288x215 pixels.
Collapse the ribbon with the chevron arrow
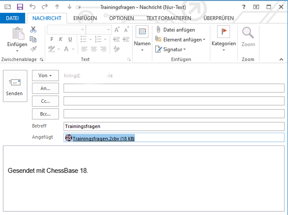(281, 59)
